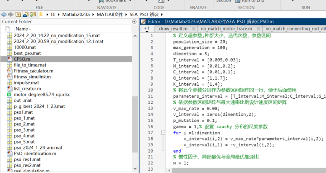Select the pso_5.mat file
The width and height of the screenshot is (326, 173).
pyautogui.click(x=24, y=142)
